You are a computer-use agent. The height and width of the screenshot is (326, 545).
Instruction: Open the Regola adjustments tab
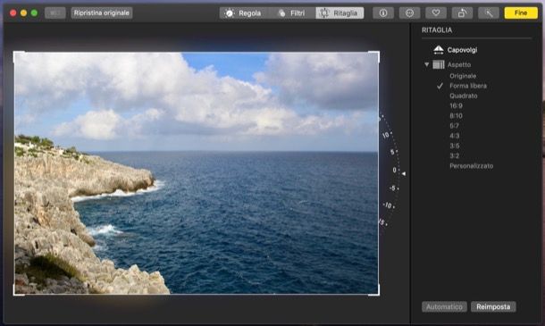pyautogui.click(x=244, y=13)
